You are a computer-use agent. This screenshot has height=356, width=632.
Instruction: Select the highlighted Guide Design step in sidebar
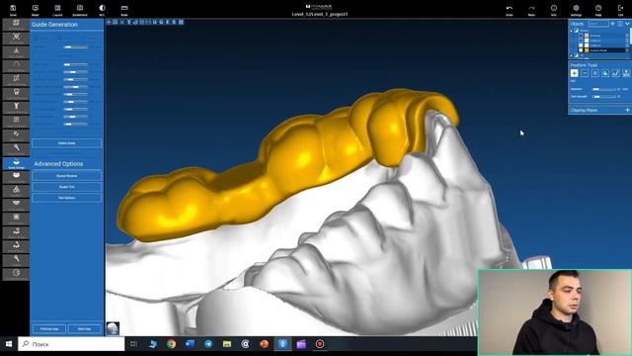[16, 163]
